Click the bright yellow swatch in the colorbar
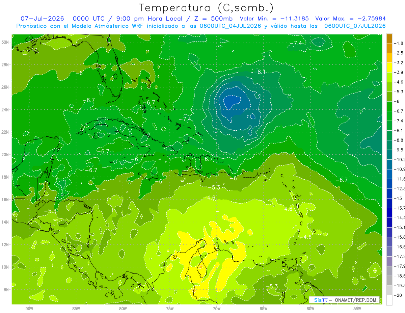Image resolution: width=405 pixels, height=313 pixels. click(x=389, y=67)
